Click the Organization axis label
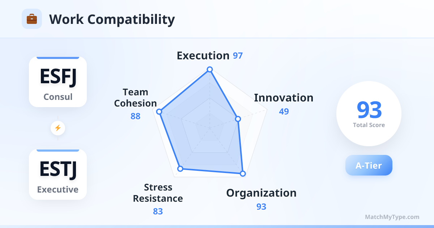 point(261,193)
